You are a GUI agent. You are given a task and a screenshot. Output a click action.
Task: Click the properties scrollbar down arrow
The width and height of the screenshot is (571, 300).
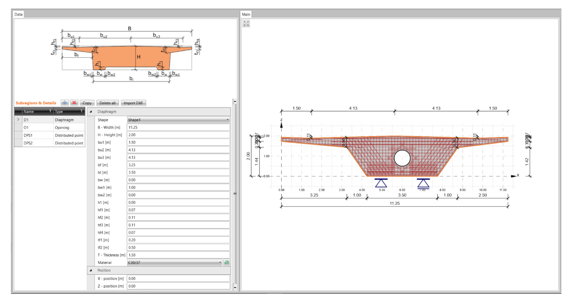(x=235, y=287)
